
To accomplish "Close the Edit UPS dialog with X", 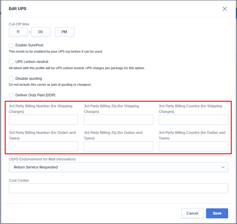I will click(x=225, y=9).
